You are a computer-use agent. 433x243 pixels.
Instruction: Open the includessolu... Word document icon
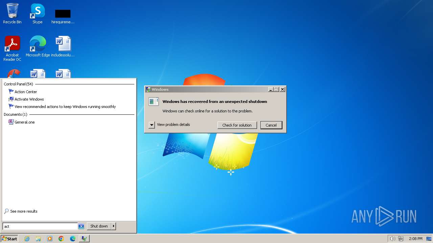pyautogui.click(x=63, y=47)
